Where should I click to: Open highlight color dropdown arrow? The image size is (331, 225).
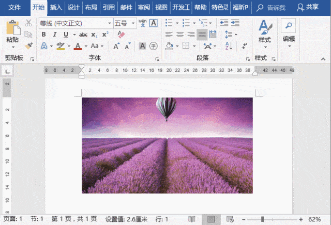(x=69, y=46)
